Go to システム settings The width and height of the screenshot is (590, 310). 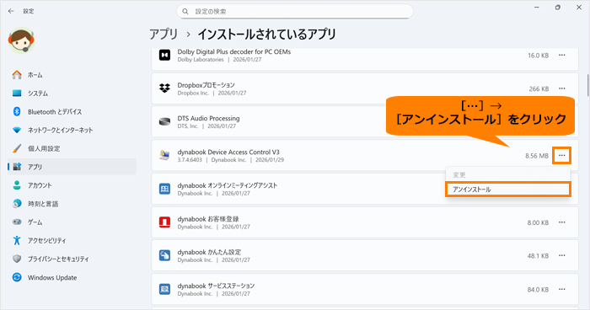(38, 94)
